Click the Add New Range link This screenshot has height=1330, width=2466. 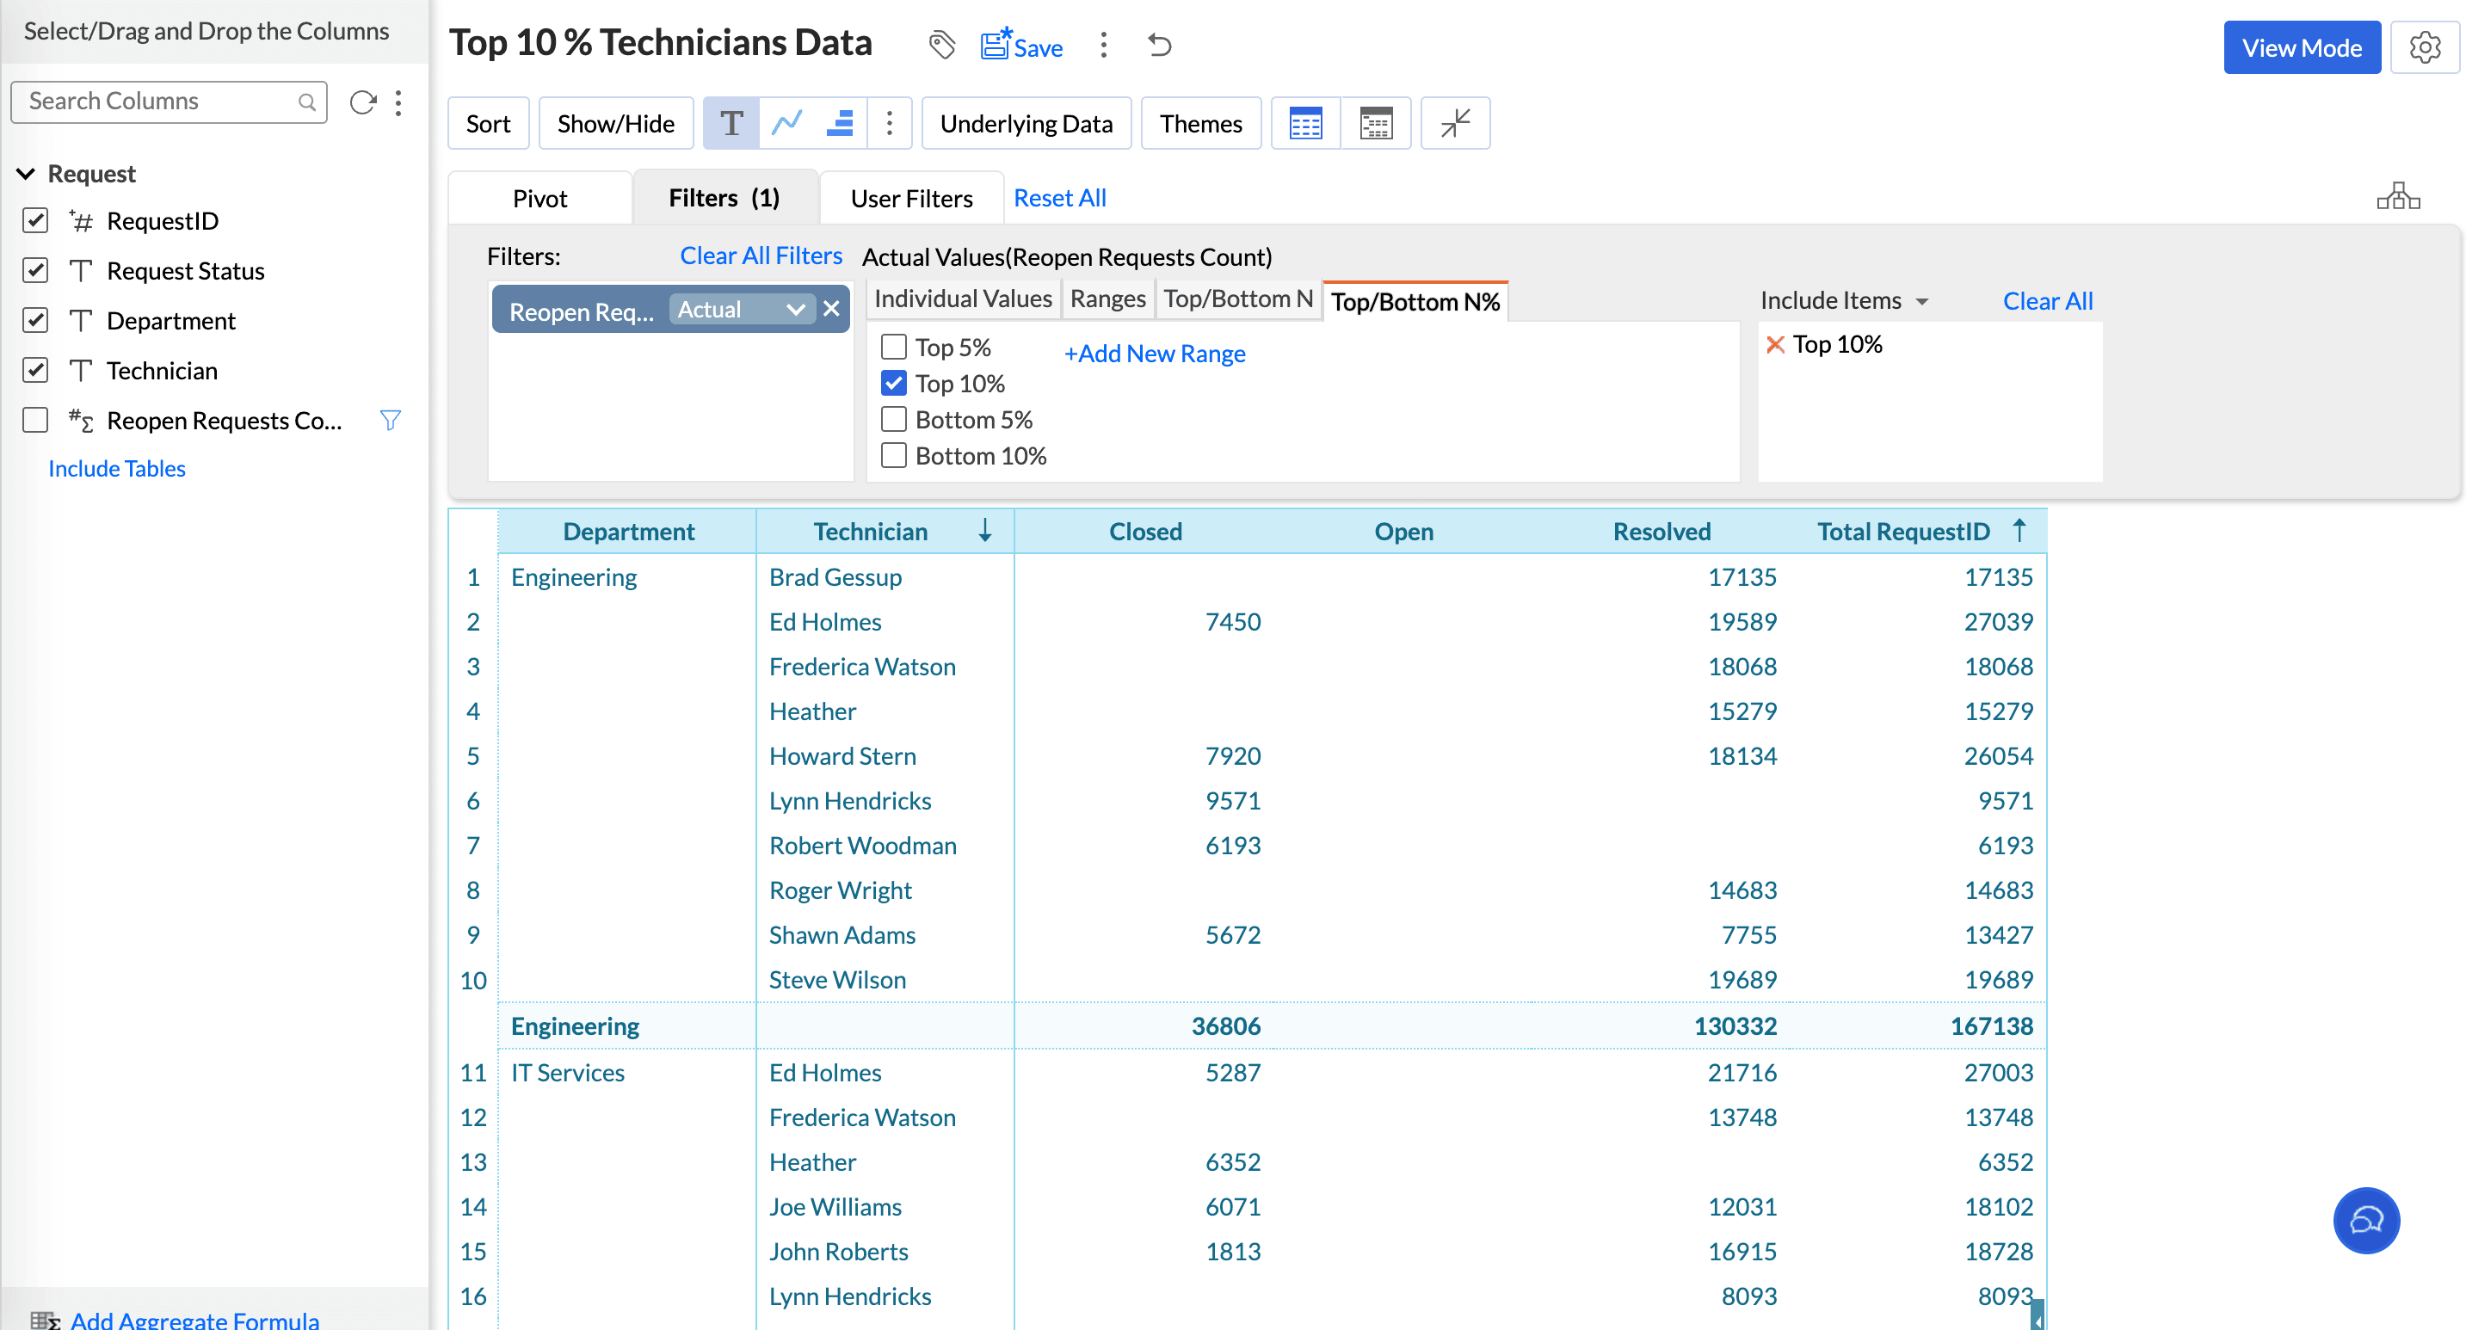point(1155,353)
